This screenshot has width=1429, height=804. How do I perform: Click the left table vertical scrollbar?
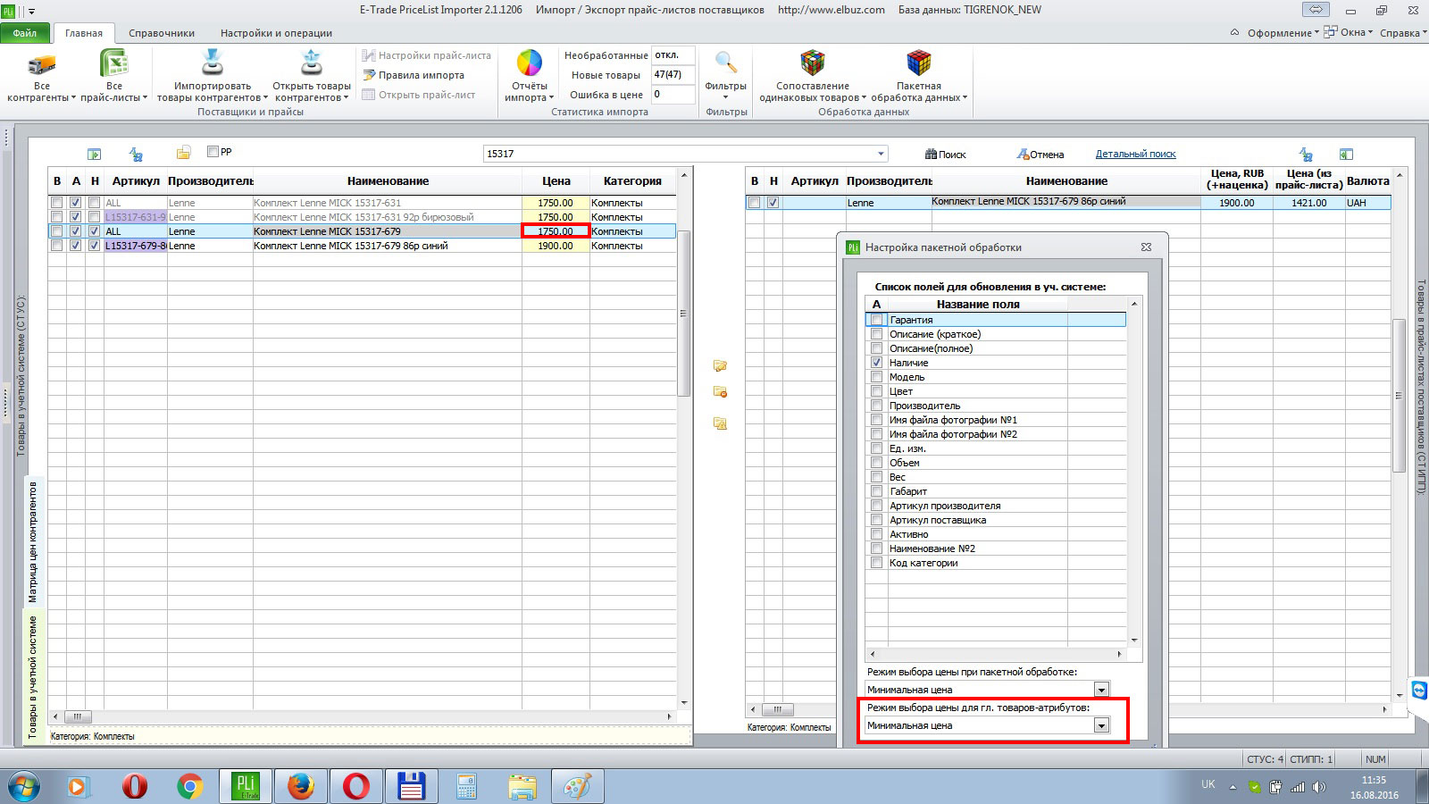[684, 313]
